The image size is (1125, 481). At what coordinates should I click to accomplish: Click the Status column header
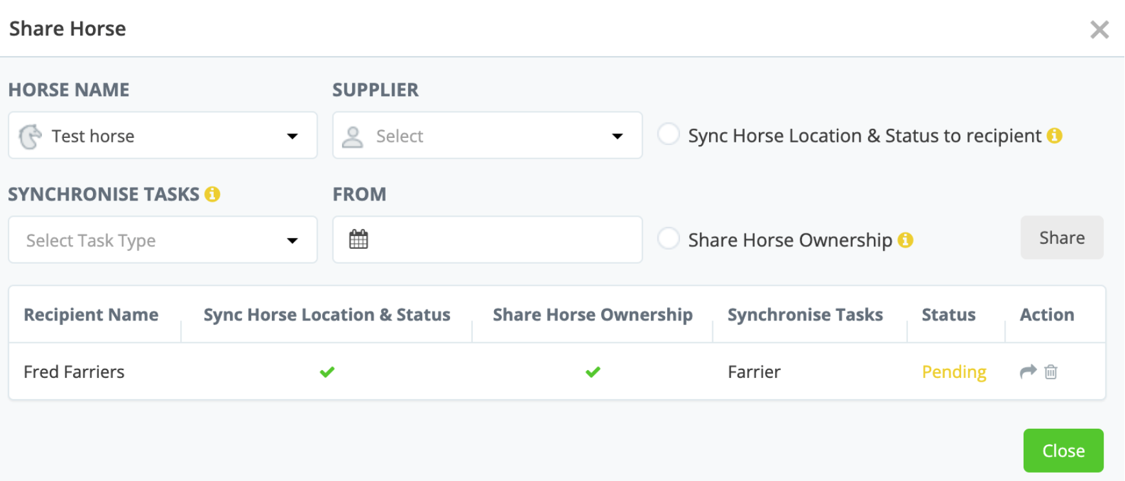948,315
